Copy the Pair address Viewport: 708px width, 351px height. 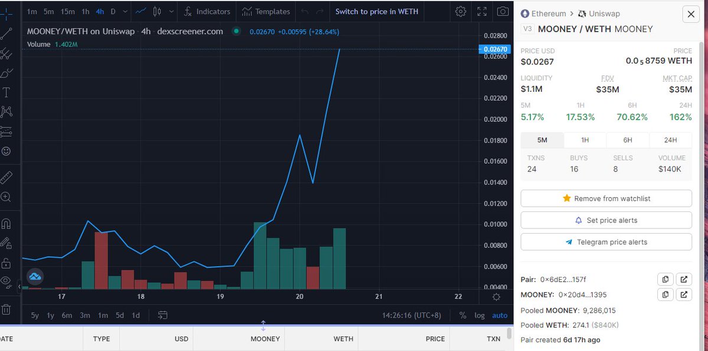click(666, 279)
